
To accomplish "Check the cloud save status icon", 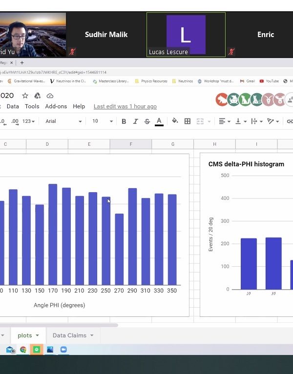I will [x=50, y=96].
